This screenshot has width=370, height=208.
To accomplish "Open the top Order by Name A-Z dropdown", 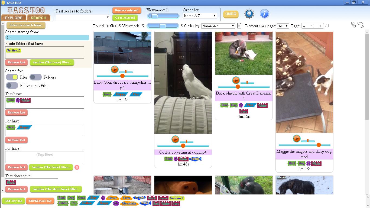I will pos(200,16).
